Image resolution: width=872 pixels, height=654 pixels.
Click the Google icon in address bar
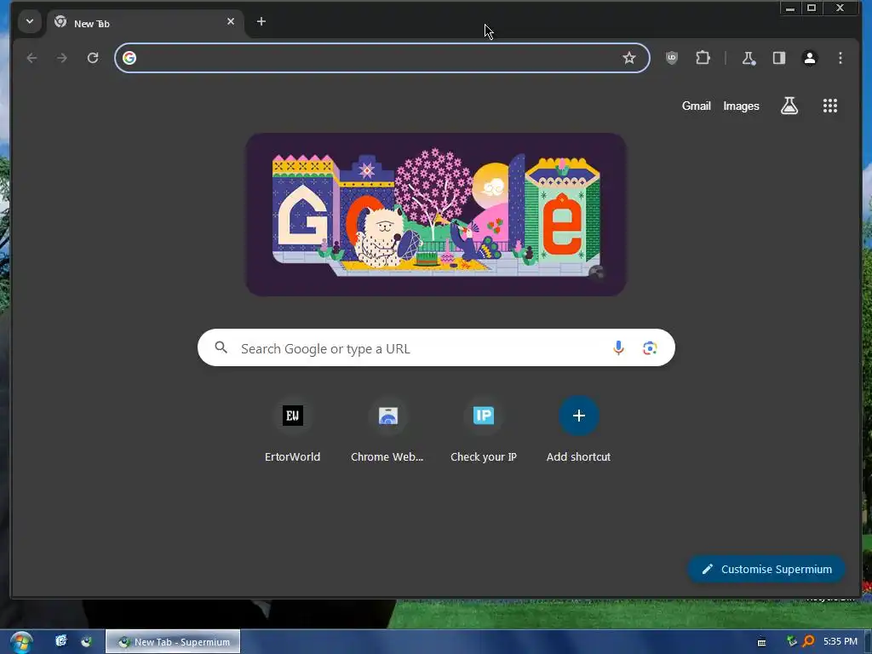[x=129, y=58]
